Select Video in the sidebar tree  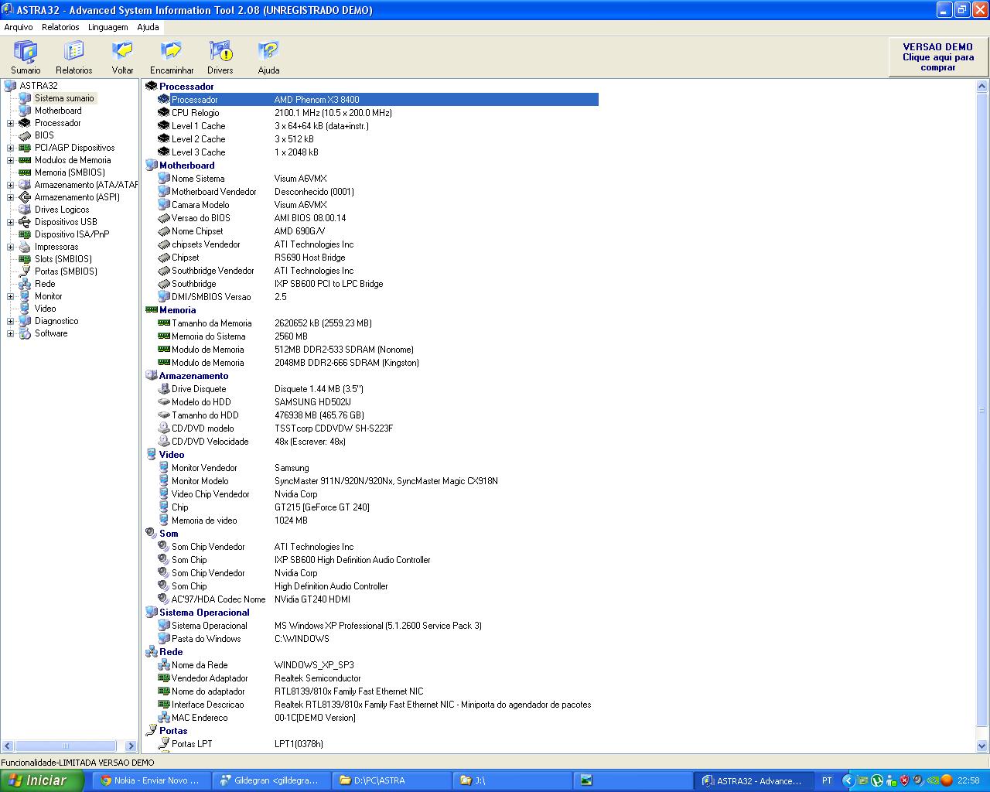click(x=45, y=309)
